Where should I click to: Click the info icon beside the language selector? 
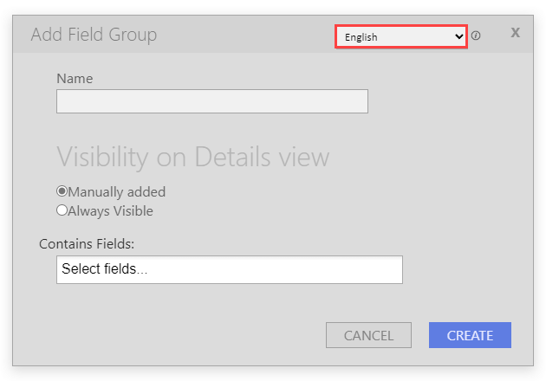click(x=476, y=36)
